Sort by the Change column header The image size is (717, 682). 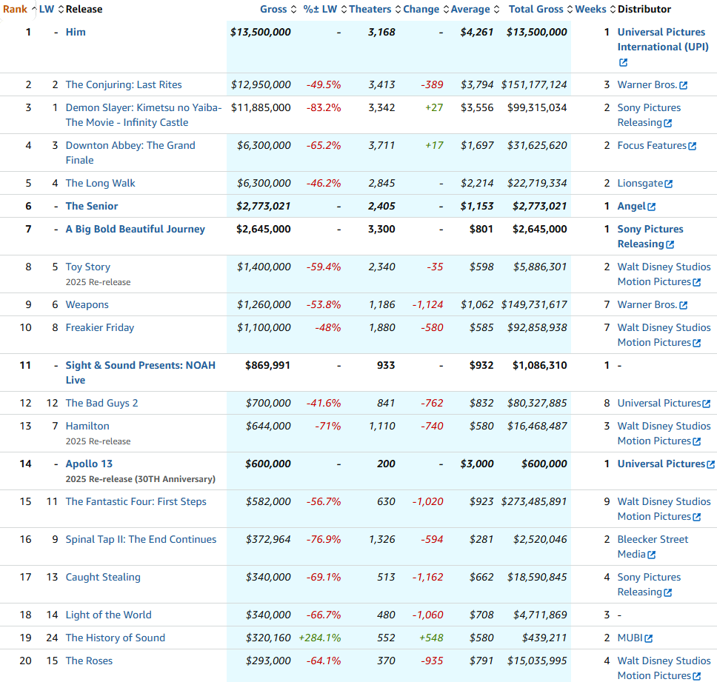(426, 9)
